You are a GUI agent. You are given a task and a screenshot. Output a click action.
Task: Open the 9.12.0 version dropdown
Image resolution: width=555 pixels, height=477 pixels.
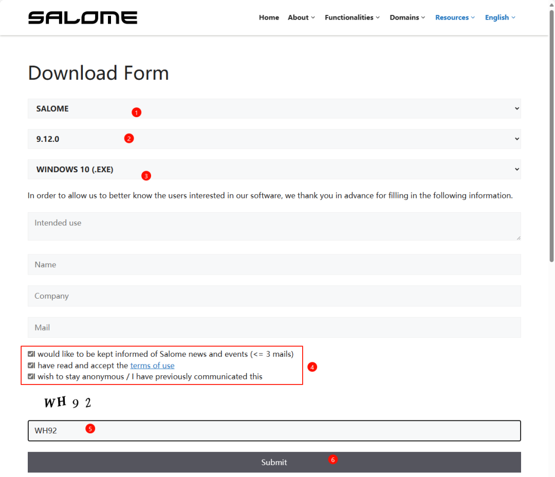(274, 139)
